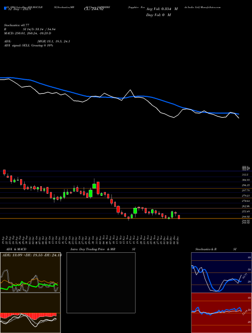Click the 262.06 price axis label
The width and height of the screenshot is (252, 333).
tap(245, 206)
